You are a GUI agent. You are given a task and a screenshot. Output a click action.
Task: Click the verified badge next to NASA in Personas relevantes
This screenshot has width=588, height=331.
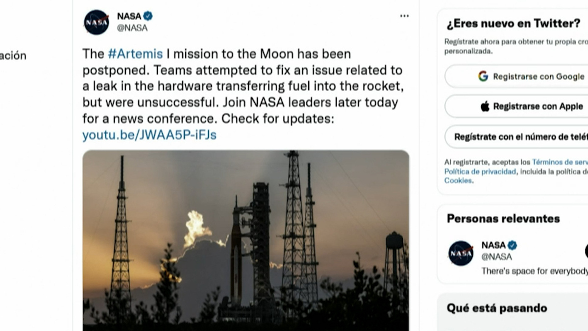coord(512,245)
